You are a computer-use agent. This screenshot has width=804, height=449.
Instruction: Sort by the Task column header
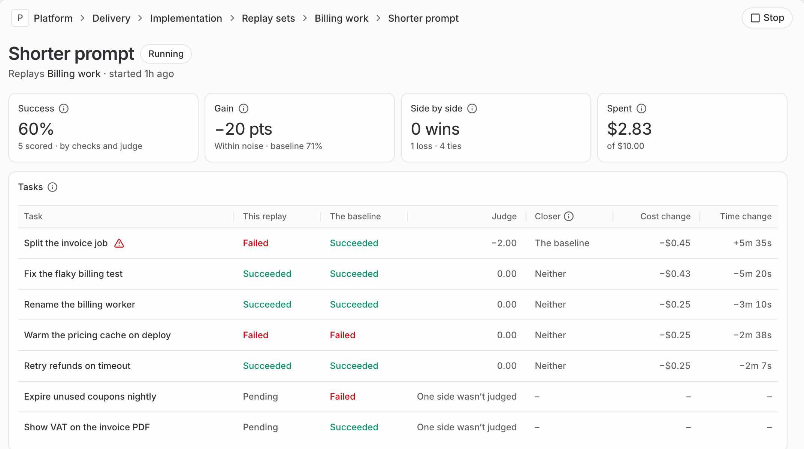(x=33, y=216)
